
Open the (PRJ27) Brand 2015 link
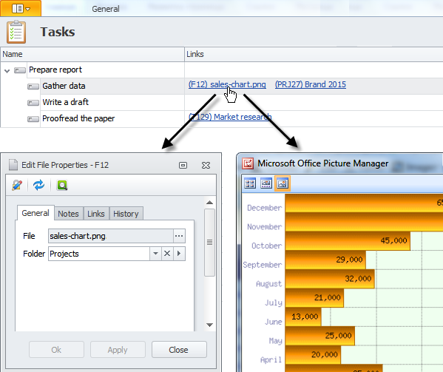point(311,84)
